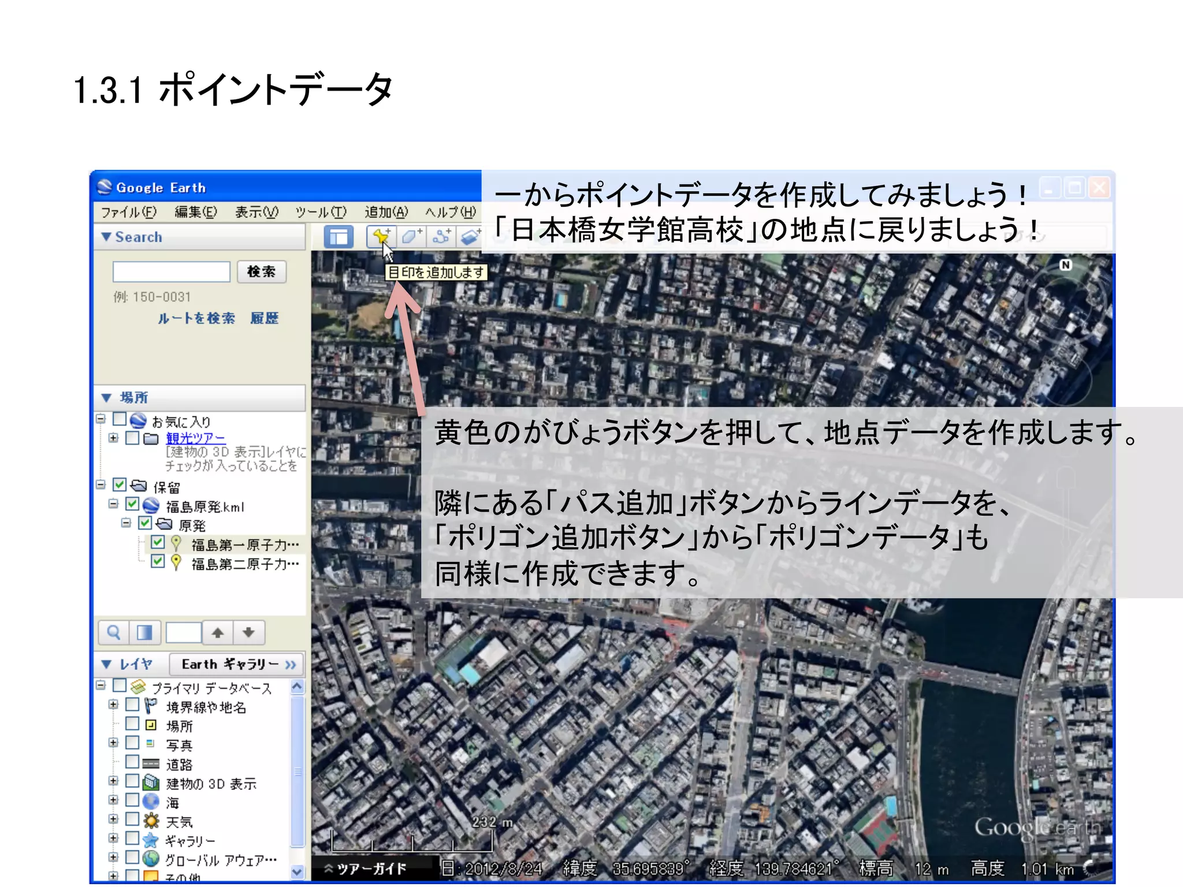This screenshot has height=887, width=1183.
Task: Check the 観光ツアー checkbox
Action: 132,438
